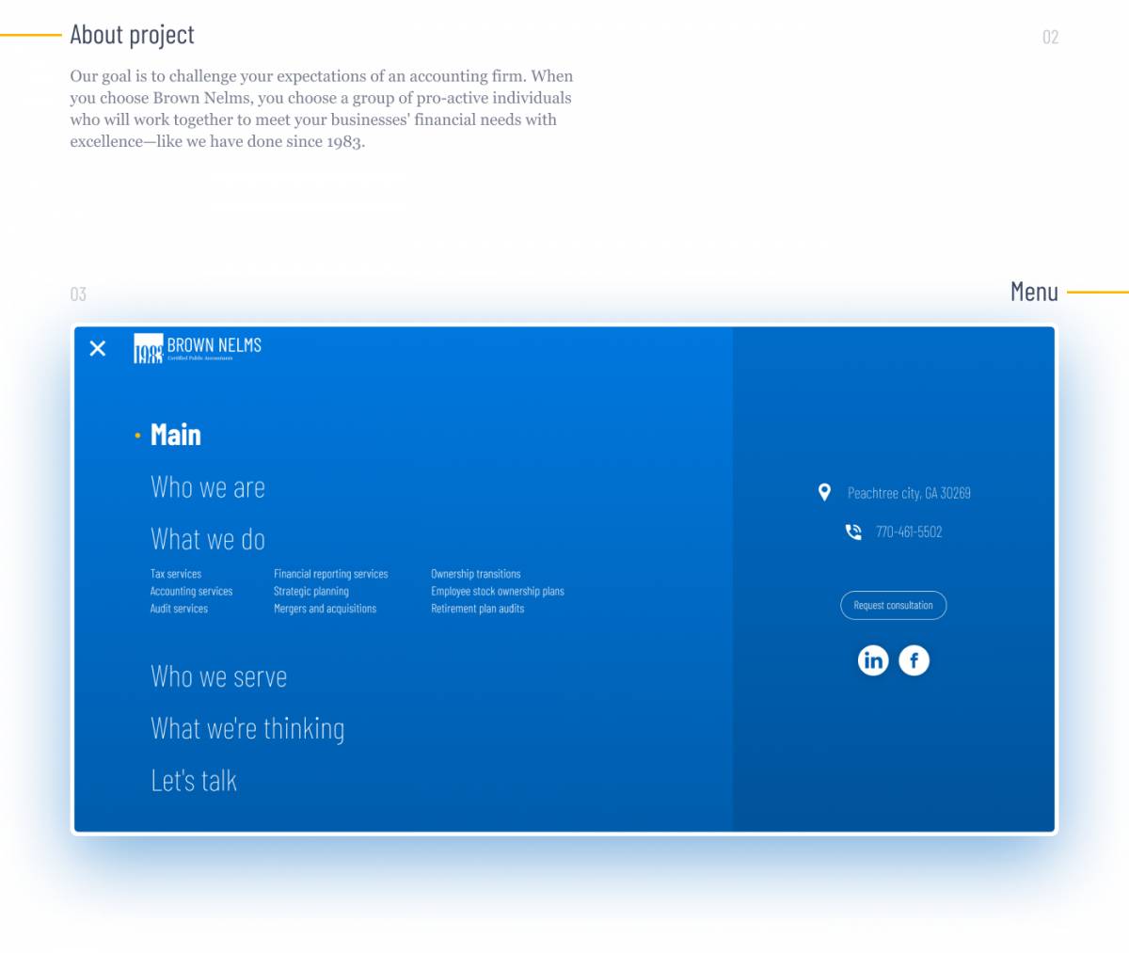
Task: Open Retirement plan audits link
Action: (x=478, y=609)
